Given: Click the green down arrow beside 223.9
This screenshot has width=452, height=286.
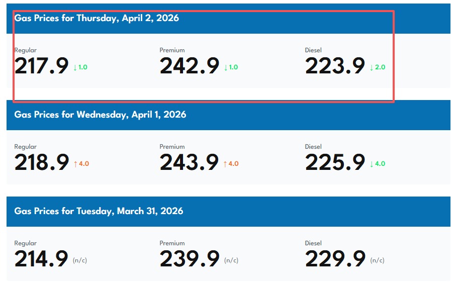Looking at the screenshot, I should [x=372, y=67].
